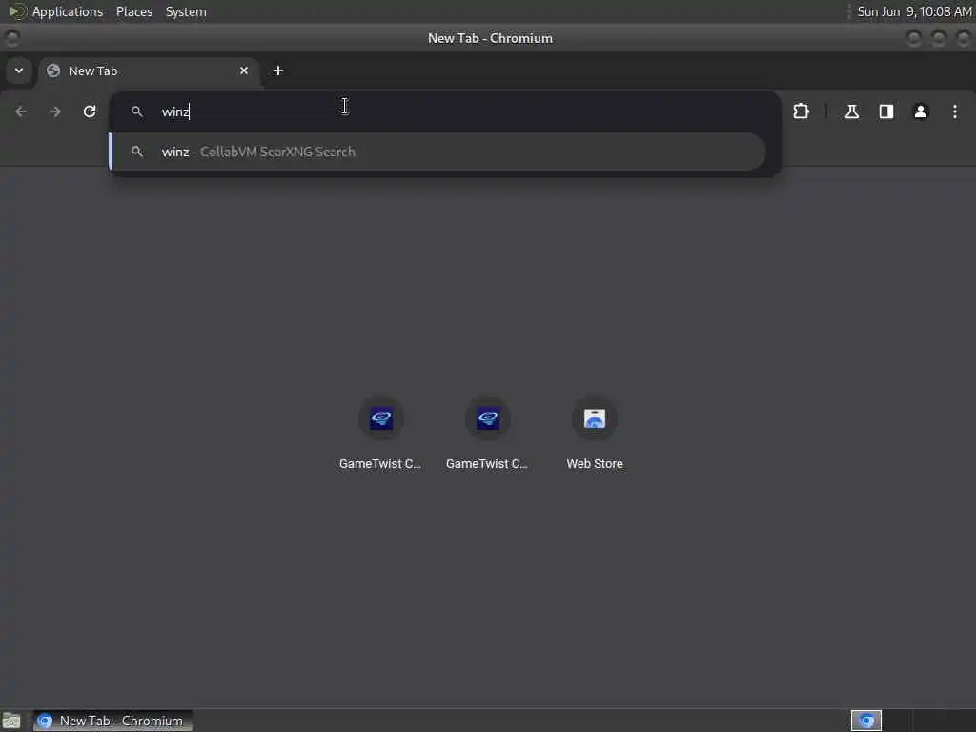Viewport: 976px width, 732px height.
Task: Select the New Tab tab
Action: pos(150,71)
